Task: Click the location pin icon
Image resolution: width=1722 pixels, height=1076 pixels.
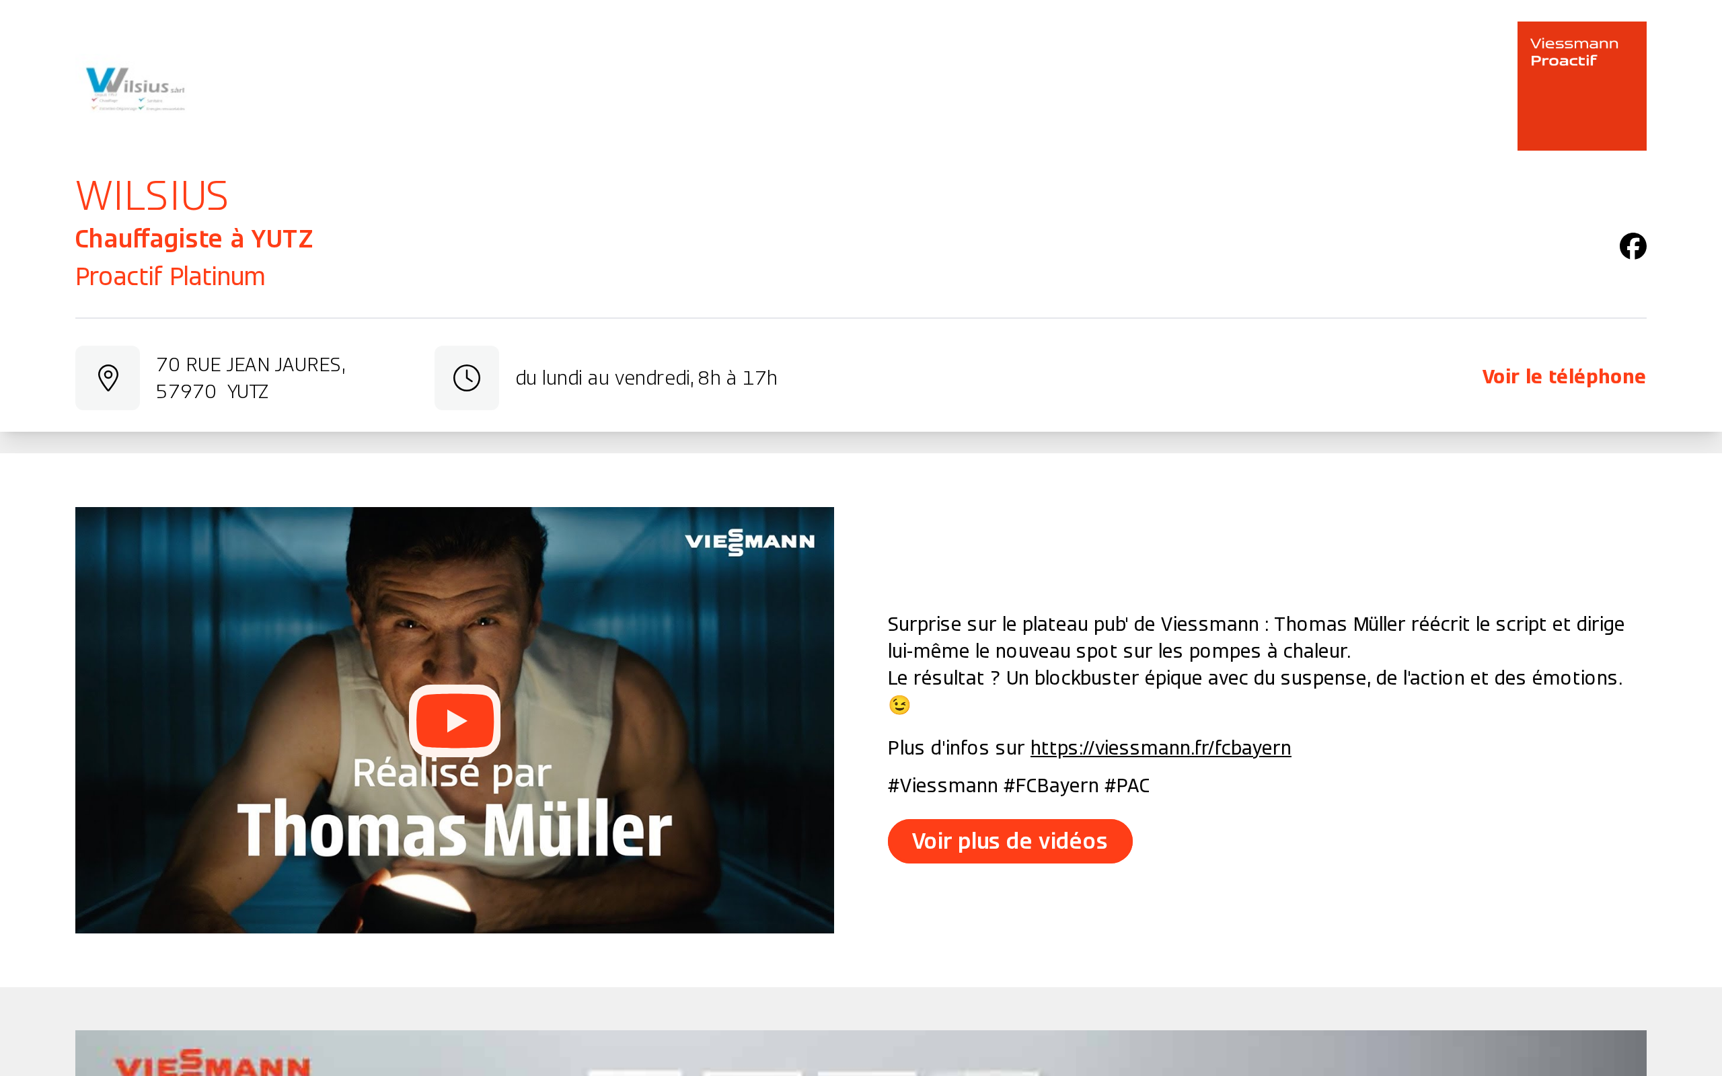Action: [x=108, y=378]
